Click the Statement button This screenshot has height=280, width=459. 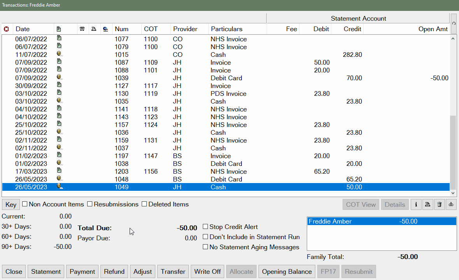click(x=46, y=271)
